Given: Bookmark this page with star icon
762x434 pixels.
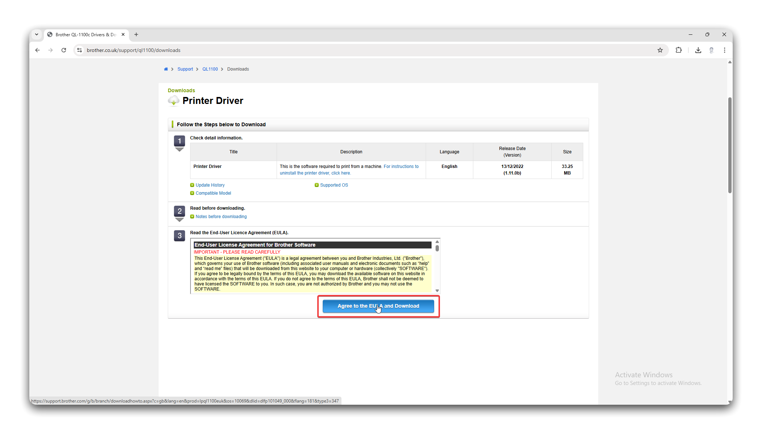Looking at the screenshot, I should click(x=660, y=50).
